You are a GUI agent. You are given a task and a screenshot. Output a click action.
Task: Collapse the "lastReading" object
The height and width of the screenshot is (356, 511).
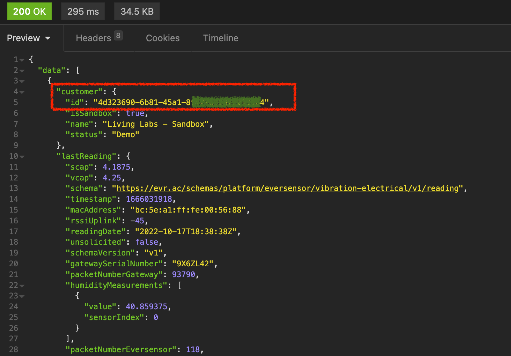pos(22,157)
